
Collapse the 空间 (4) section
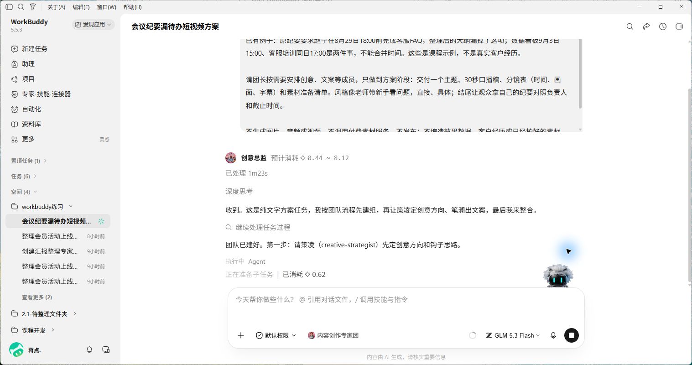pos(24,192)
